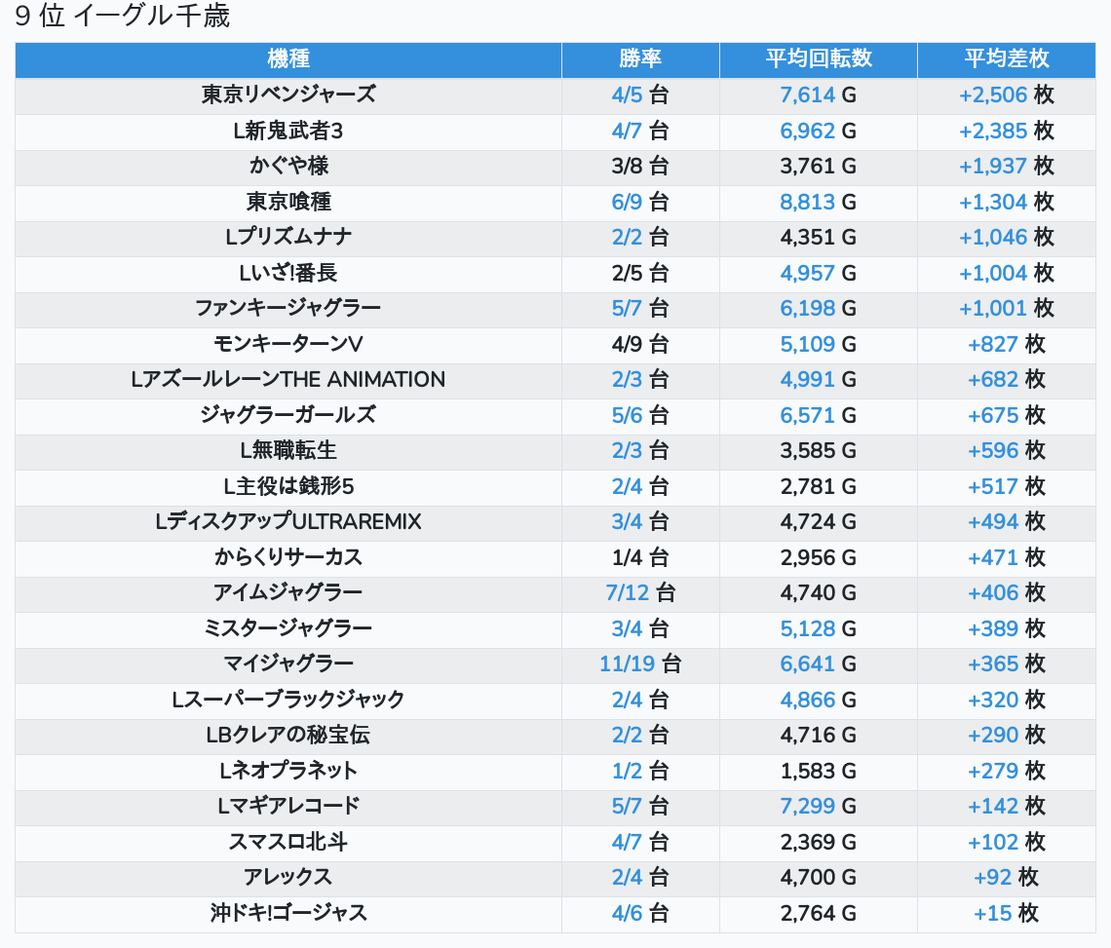Select the 東京リベンジャーズ machine name
Screen dimensions: 1111x948
288,95
